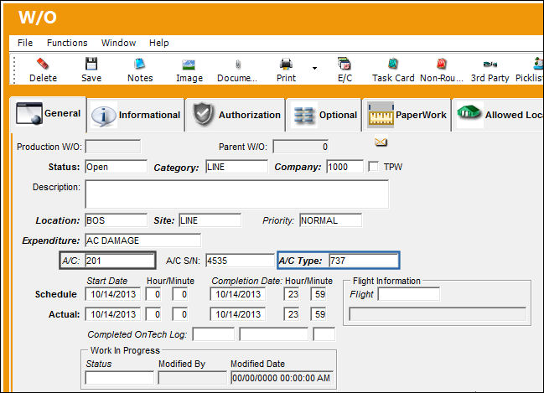The image size is (544, 393).
Task: Click the first Completed OnTech Log field
Action: tap(214, 334)
